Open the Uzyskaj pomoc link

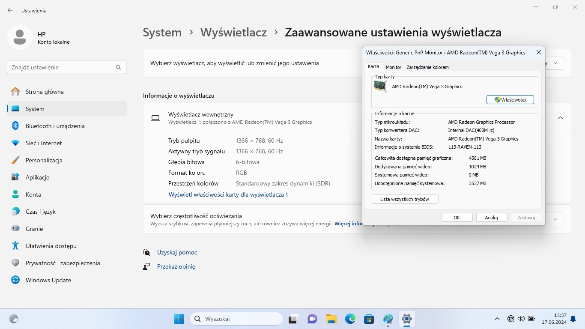tap(177, 252)
